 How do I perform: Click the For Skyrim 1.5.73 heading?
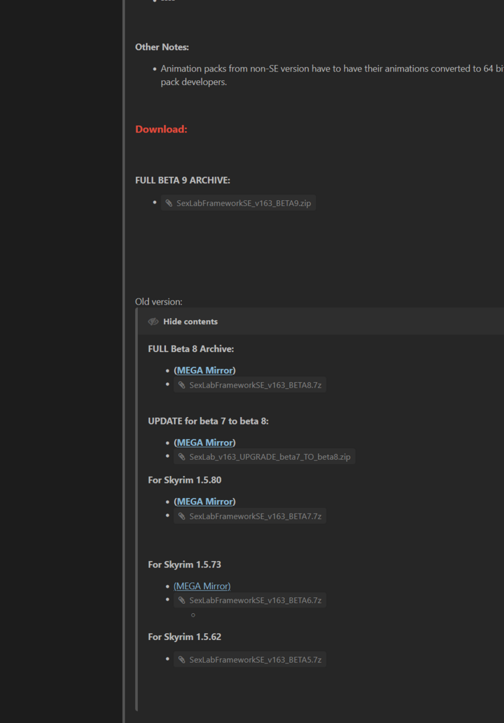point(185,564)
